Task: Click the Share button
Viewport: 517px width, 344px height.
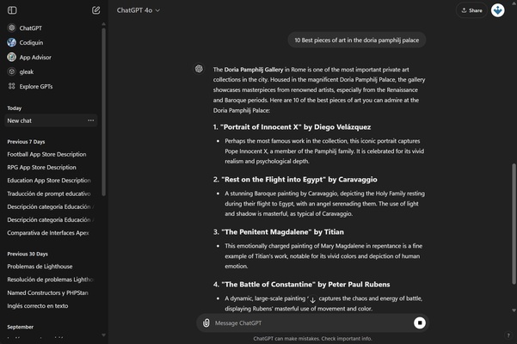Action: (471, 10)
